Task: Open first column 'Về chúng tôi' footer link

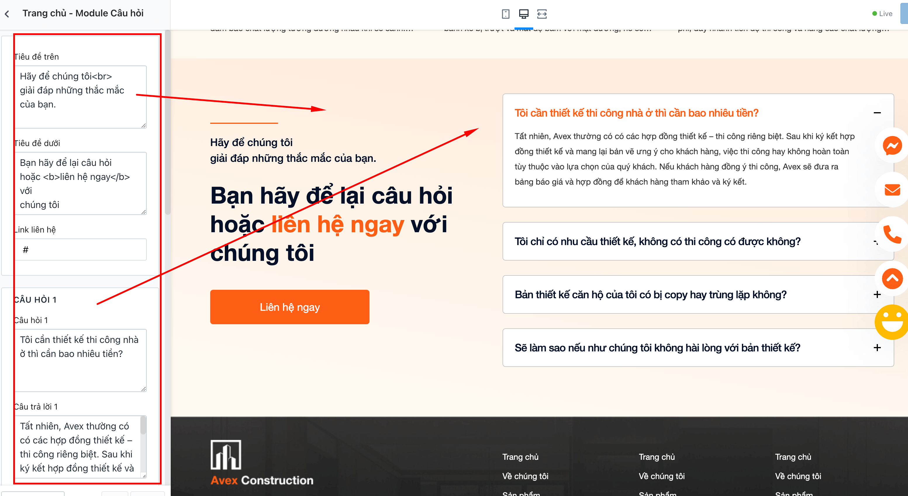Action: coord(525,476)
